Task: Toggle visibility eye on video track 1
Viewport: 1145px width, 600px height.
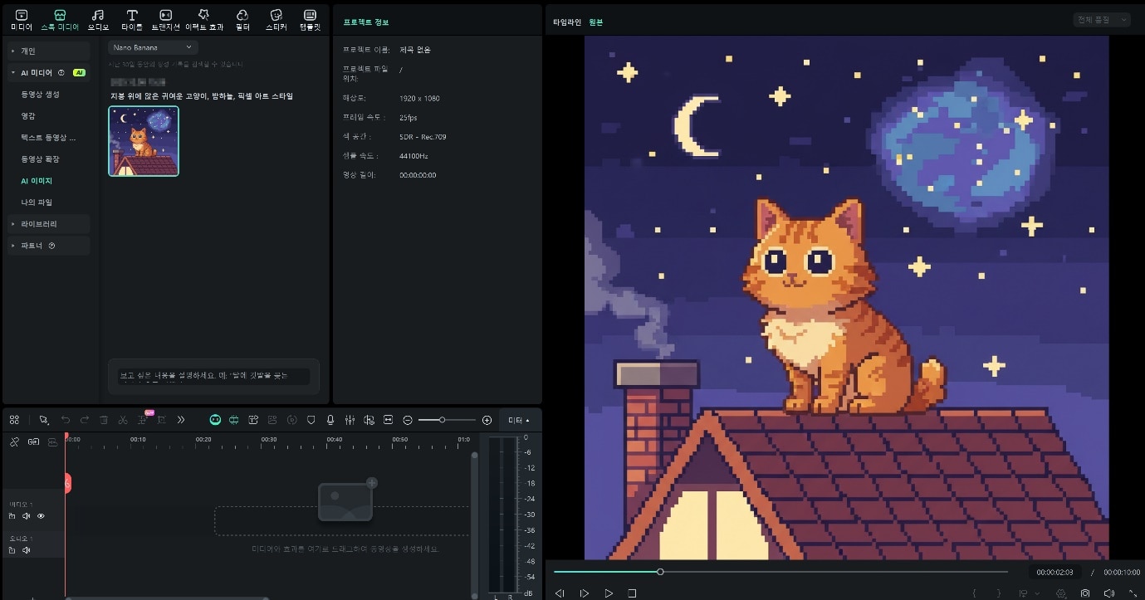Action: pyautogui.click(x=41, y=516)
